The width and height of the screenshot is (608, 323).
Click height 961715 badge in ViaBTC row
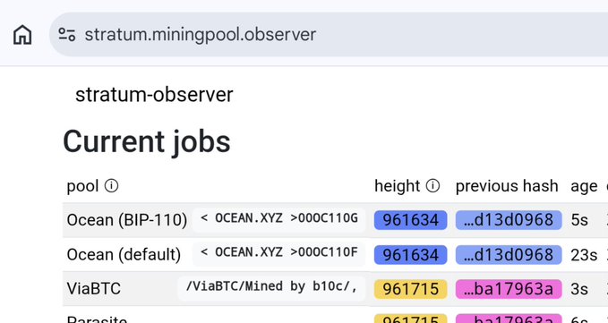click(x=411, y=289)
